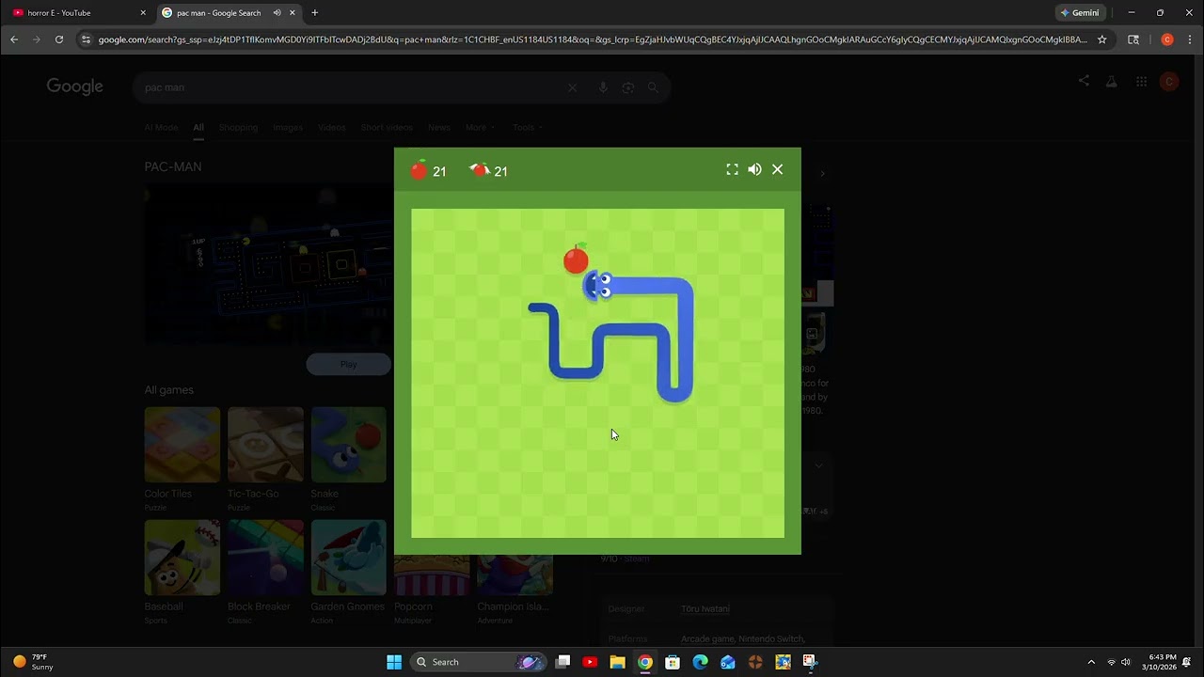
Task: Follow the Tōru Iwatani designer link
Action: [705, 609]
